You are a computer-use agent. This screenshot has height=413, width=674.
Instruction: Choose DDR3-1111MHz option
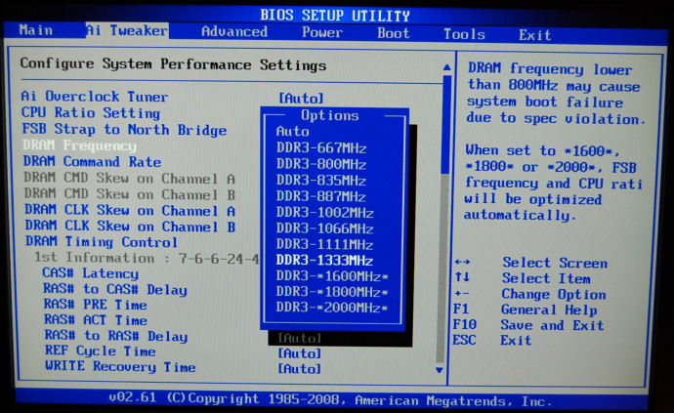click(x=325, y=244)
